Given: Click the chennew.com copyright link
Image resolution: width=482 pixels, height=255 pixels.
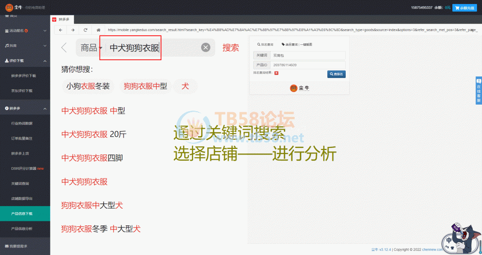Looking at the screenshot, I should click(432, 249).
